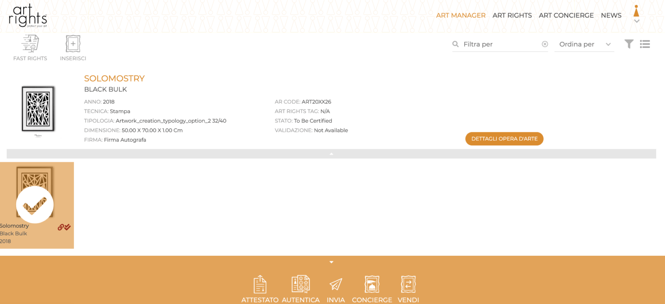
Task: Click the red link-check icon on card
Action: (x=64, y=227)
